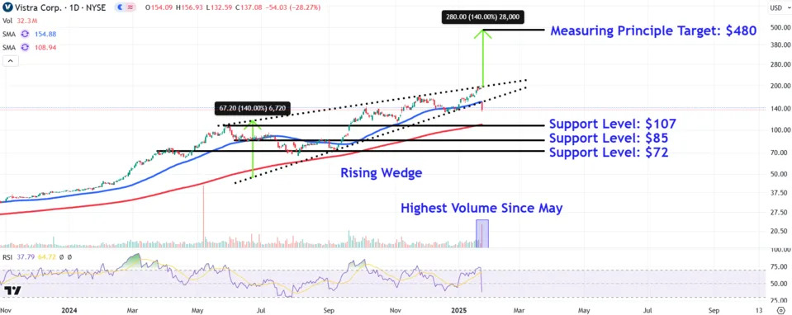Click the TradingView logo in the chart corner
The image size is (792, 315).
[x=12, y=291]
